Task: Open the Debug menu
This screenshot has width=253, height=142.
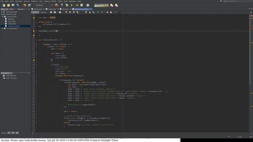Action: (47, 1)
